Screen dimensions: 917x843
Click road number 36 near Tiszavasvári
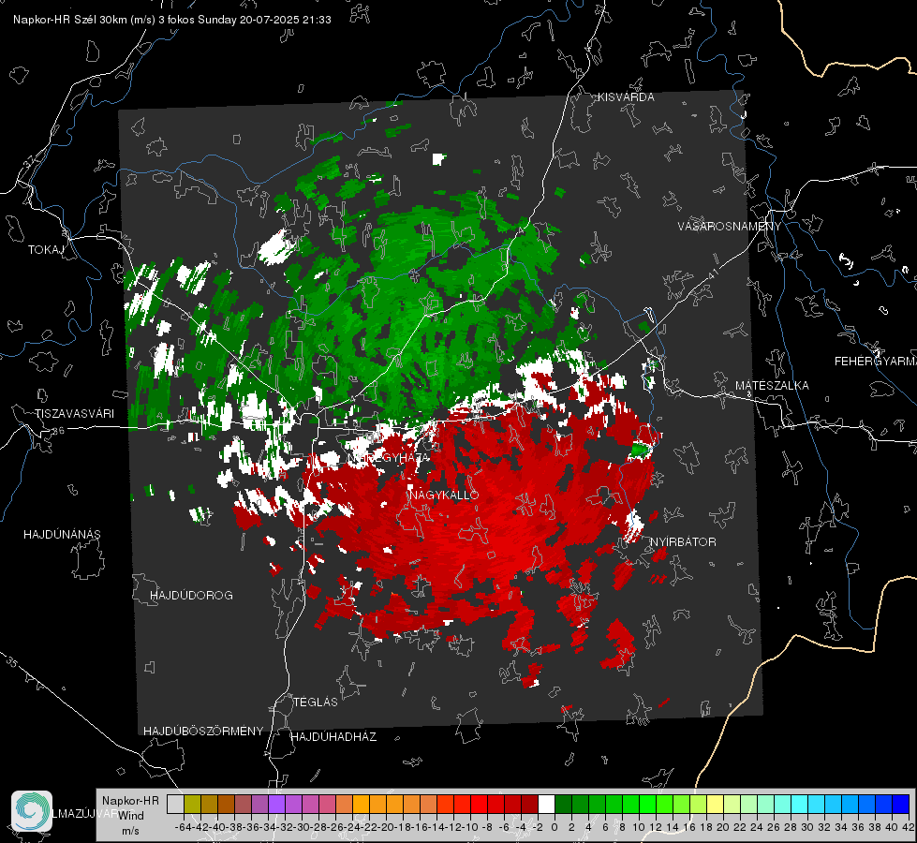58,431
